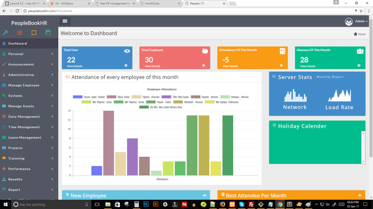Screen dimensions: 373x209
Task: Toggle Abdullah Hassan legend entry
Action: point(188,102)
